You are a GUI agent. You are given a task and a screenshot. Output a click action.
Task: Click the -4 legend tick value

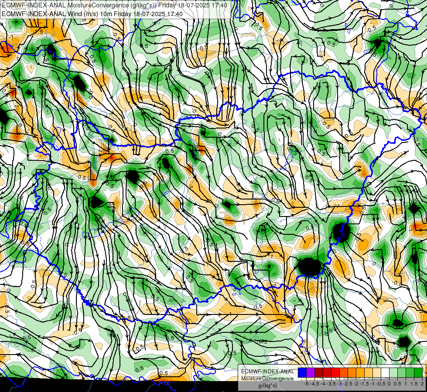coord(323,384)
